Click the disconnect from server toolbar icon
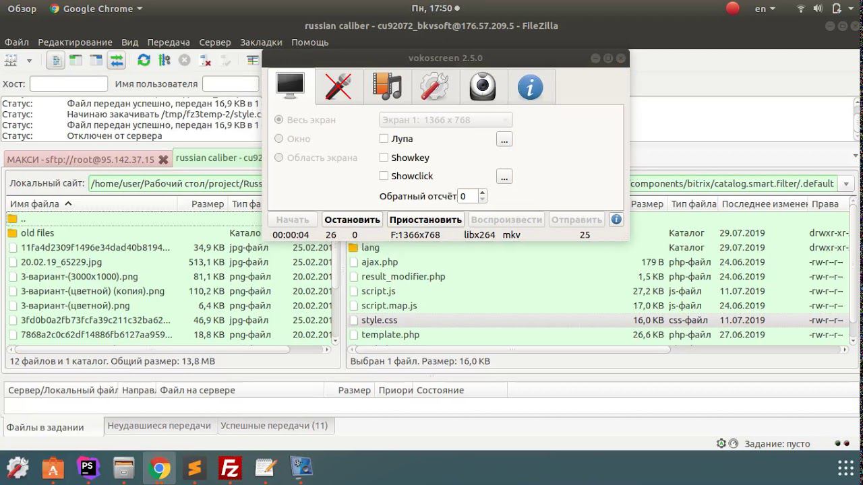Screen dimensions: 863x485 (x=205, y=61)
